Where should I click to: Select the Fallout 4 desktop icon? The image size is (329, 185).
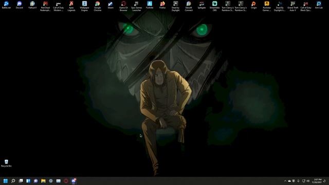point(32,5)
